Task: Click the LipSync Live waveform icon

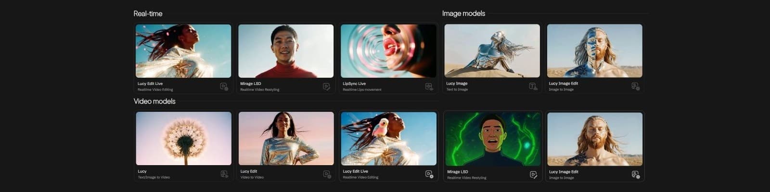Action: [429, 86]
